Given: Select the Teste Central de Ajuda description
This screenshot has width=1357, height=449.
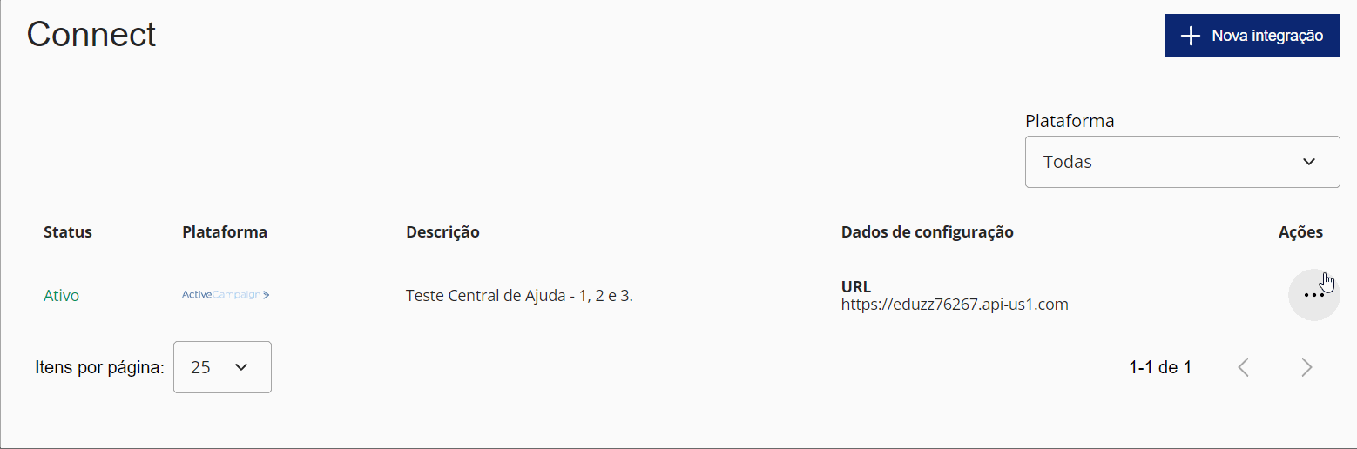Looking at the screenshot, I should pyautogui.click(x=519, y=296).
